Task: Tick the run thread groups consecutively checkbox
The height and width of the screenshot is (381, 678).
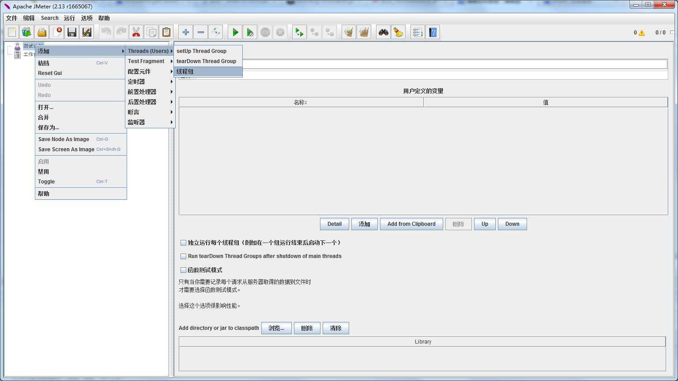Action: click(183, 243)
